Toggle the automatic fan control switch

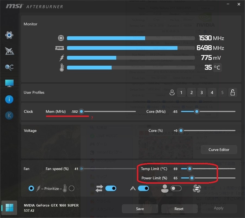click(143, 189)
